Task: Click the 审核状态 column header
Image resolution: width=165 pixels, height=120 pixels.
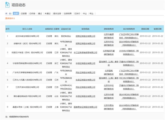Action: pyautogui.click(x=49, y=29)
